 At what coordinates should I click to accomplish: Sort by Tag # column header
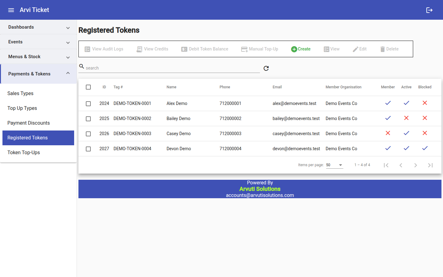(118, 87)
